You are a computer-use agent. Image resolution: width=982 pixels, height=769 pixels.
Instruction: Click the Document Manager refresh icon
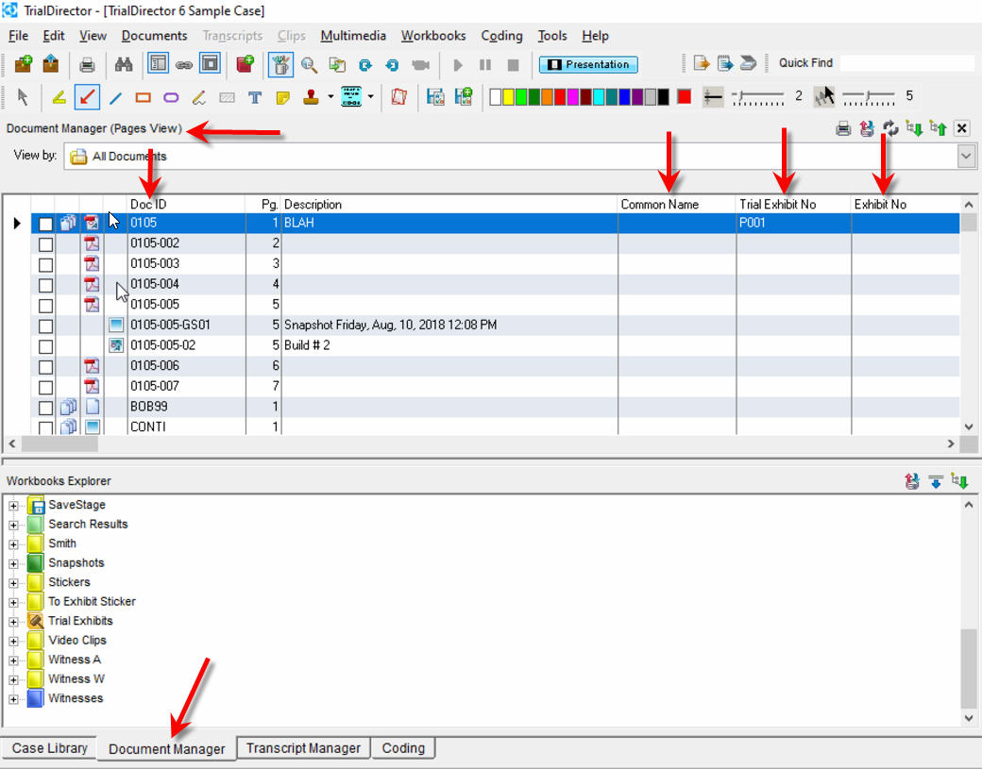pyautogui.click(x=890, y=128)
